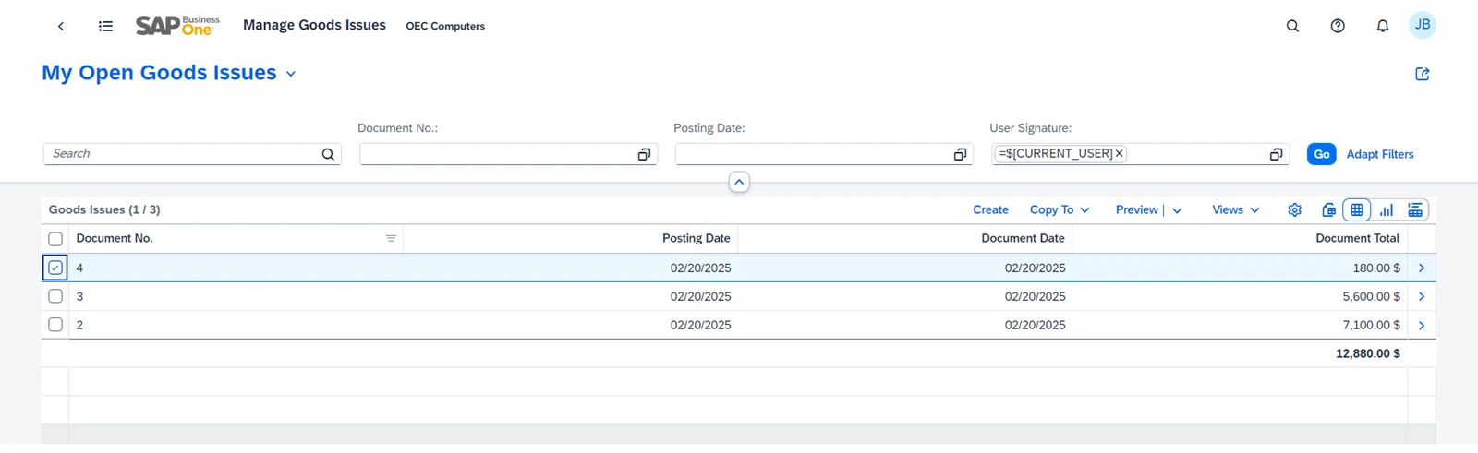1478x453 pixels.
Task: Click the Preview button
Action: click(x=1136, y=210)
